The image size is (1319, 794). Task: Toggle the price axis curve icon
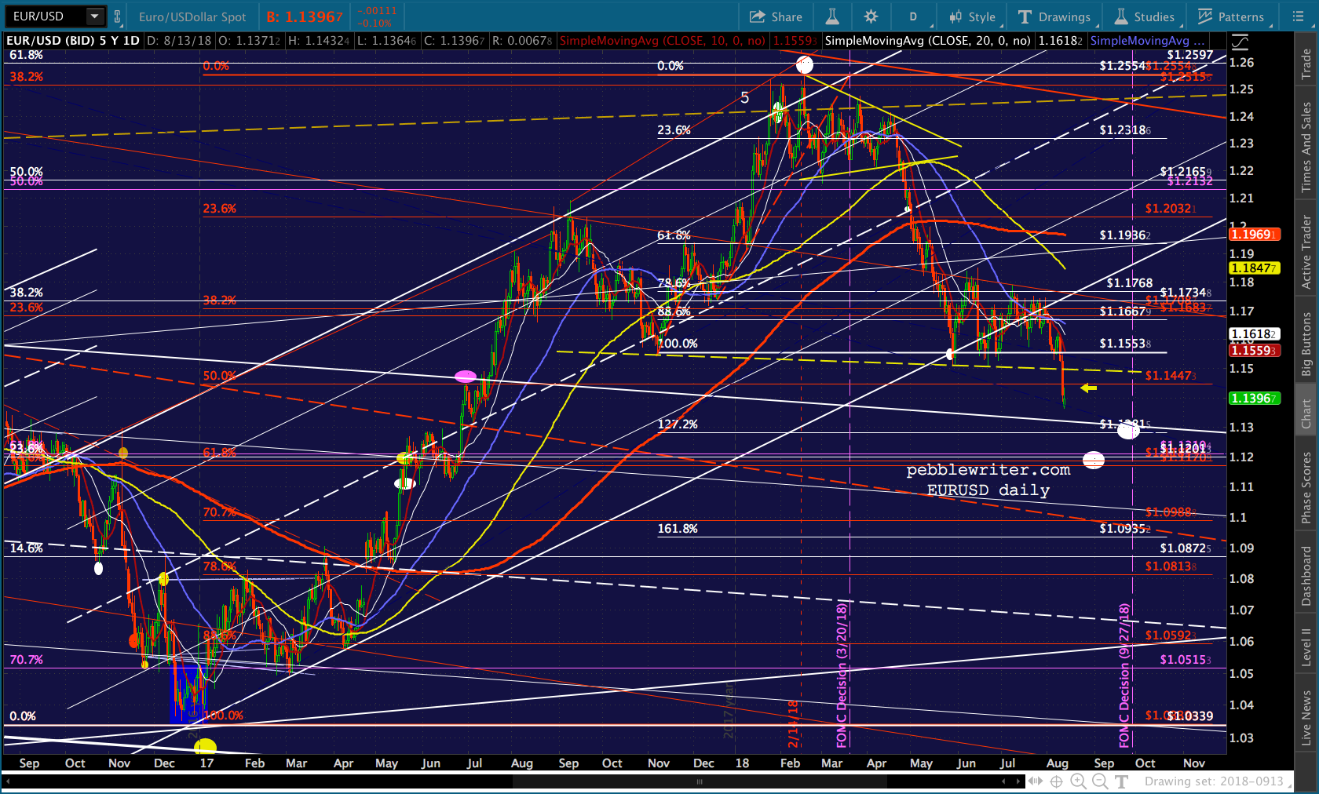coord(1240,41)
